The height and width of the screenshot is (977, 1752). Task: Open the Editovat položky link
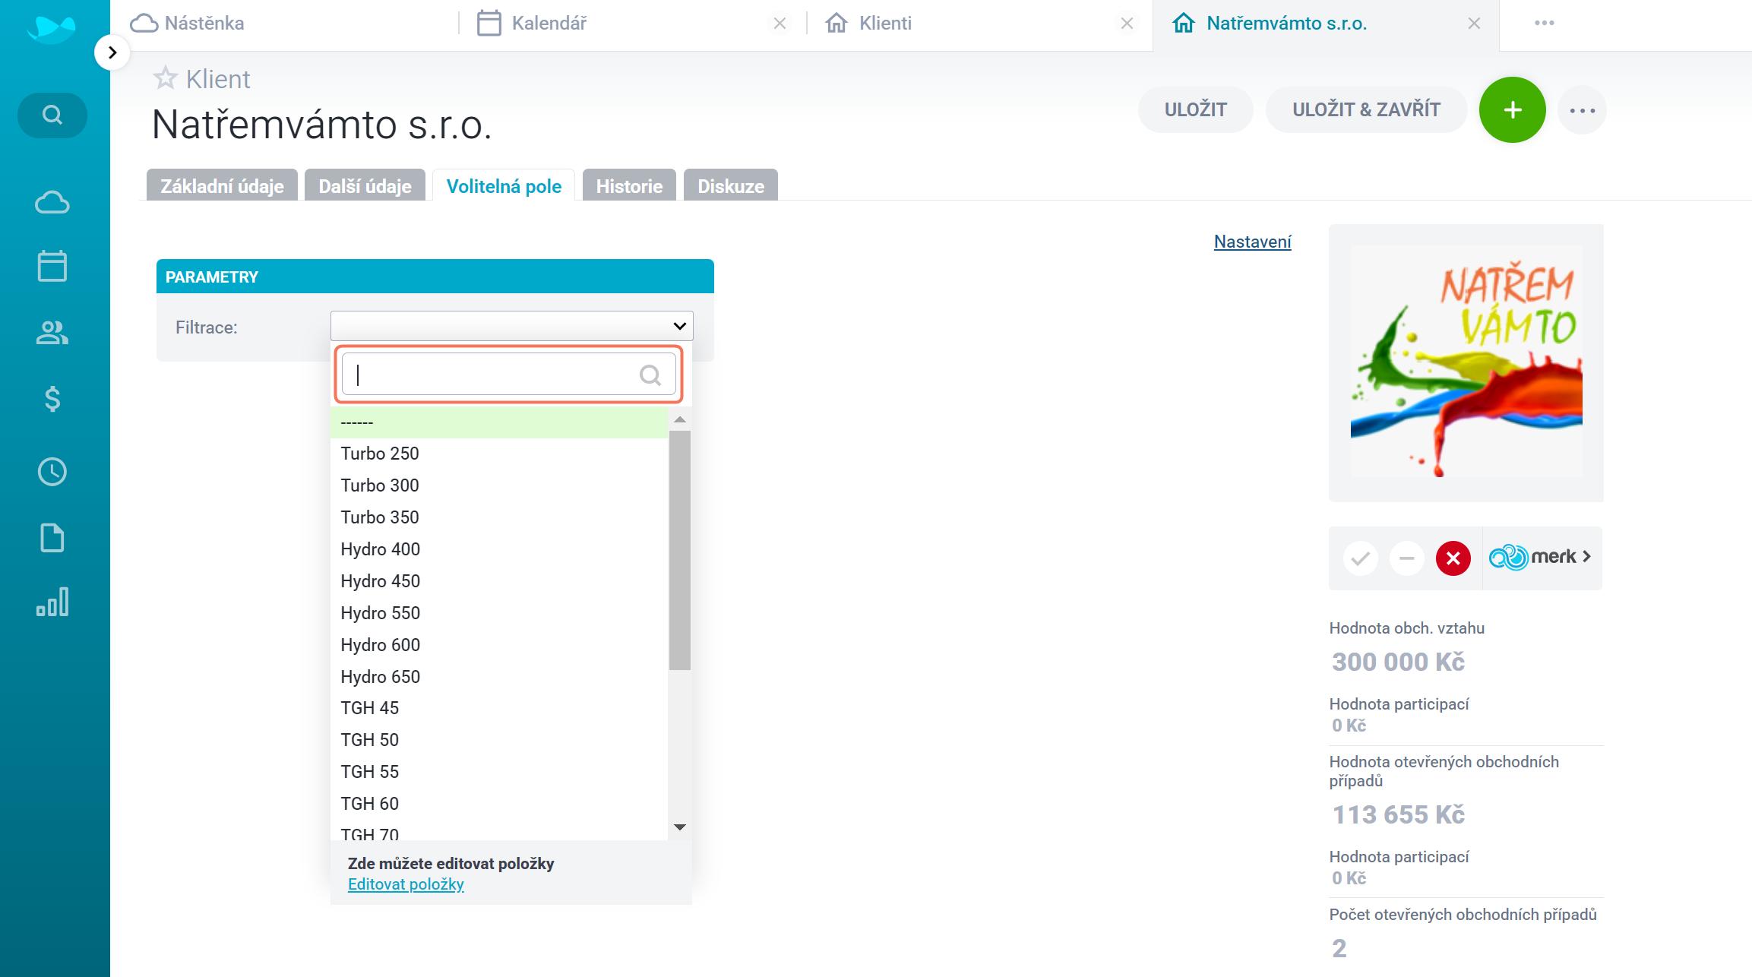406,884
